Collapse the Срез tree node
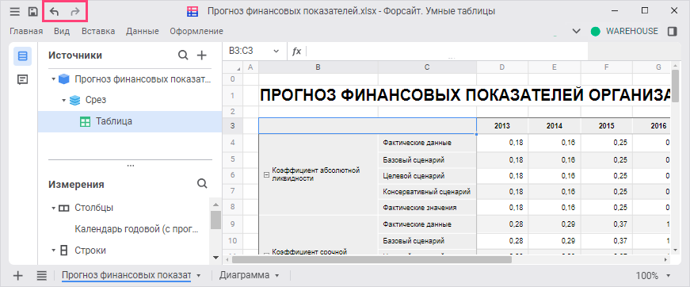This screenshot has height=287, width=690. click(64, 101)
